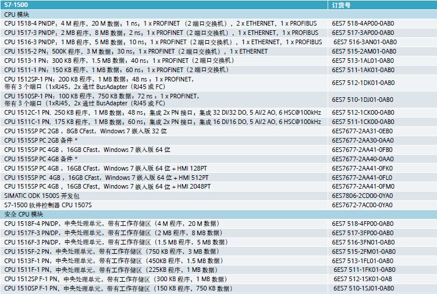Select the CPU 1510SP F-1 PN description
The image size is (437, 294).
tap(119, 288)
